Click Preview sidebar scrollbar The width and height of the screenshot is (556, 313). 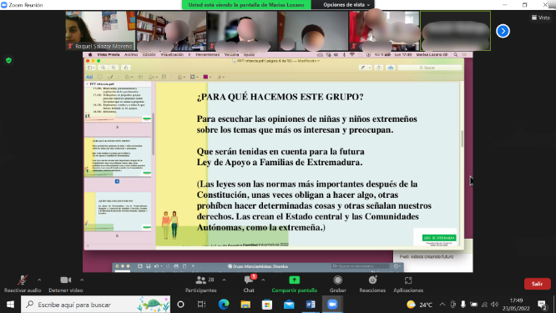pos(153,134)
